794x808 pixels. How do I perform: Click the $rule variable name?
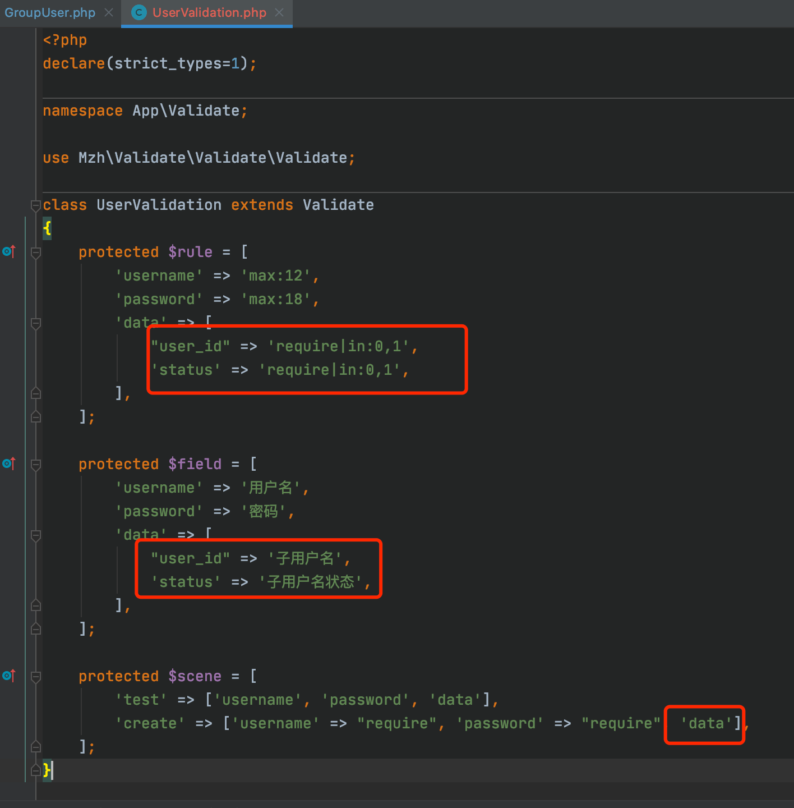tap(191, 252)
